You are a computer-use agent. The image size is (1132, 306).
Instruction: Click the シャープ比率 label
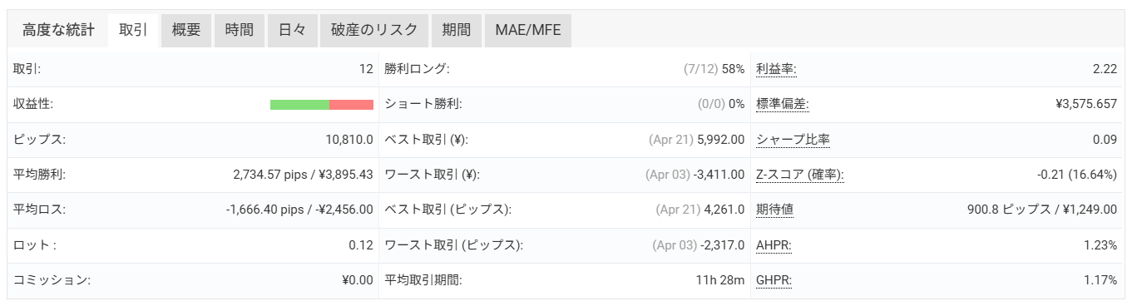pos(793,140)
